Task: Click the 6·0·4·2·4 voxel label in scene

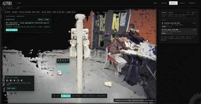Action: (x=63, y=61)
